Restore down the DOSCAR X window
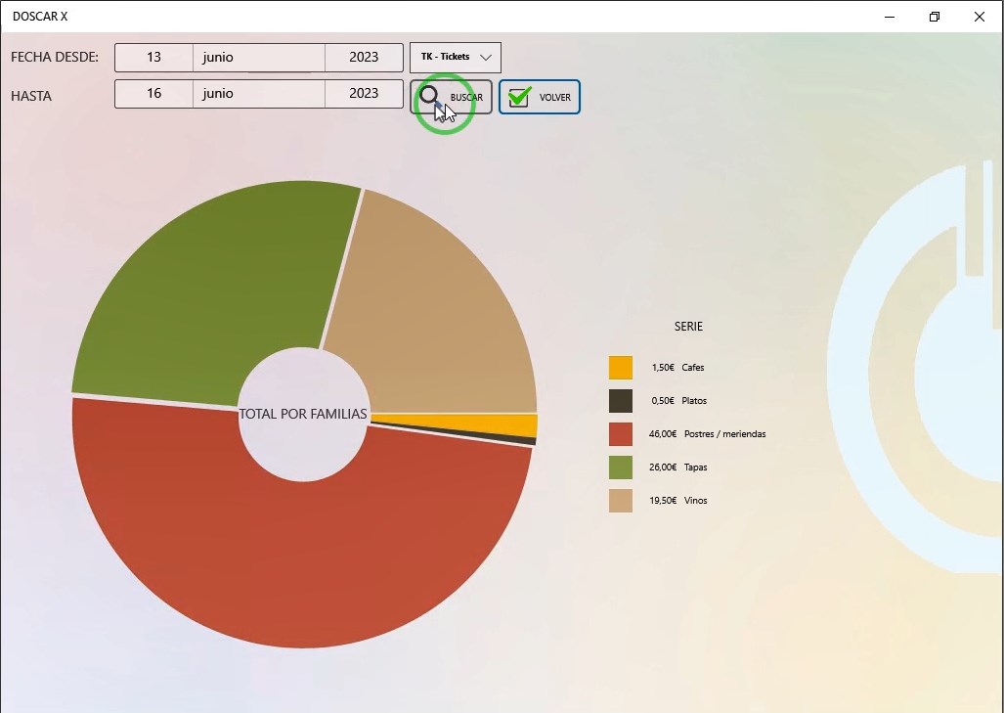The width and height of the screenshot is (1004, 713). click(935, 17)
